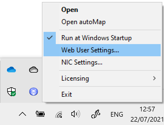Screen dimensions: 164x125
Task: Open the Wi-Fi network icon
Action: tap(59, 114)
